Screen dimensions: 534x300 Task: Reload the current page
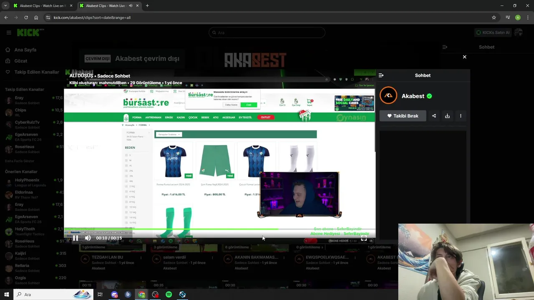pos(26,17)
